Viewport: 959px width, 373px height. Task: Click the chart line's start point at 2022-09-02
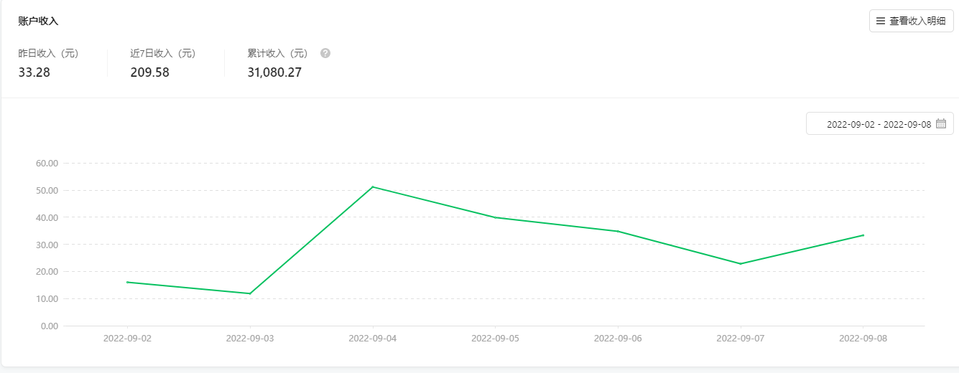click(x=127, y=282)
